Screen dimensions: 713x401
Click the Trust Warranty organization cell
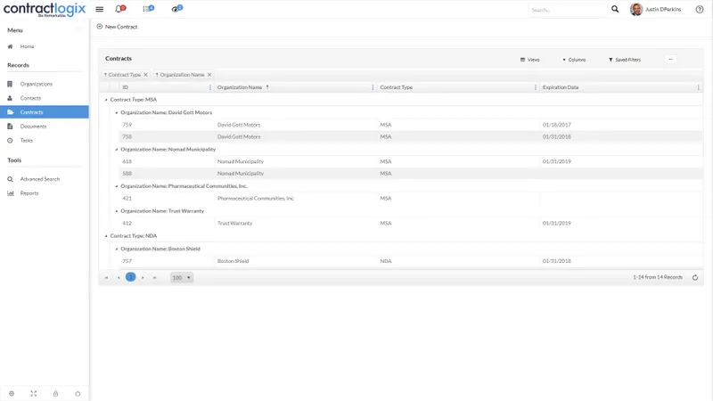tap(234, 224)
